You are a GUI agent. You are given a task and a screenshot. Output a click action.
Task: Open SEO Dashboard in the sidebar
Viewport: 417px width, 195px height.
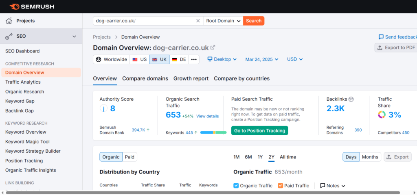tap(22, 51)
